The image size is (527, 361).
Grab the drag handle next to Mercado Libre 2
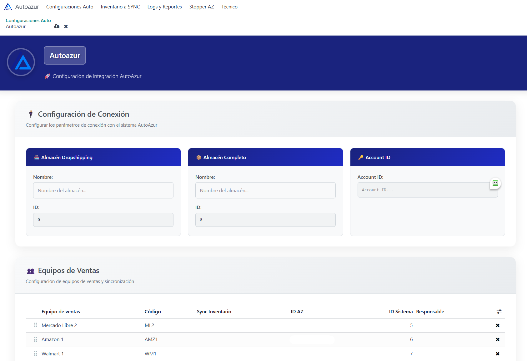(x=36, y=325)
